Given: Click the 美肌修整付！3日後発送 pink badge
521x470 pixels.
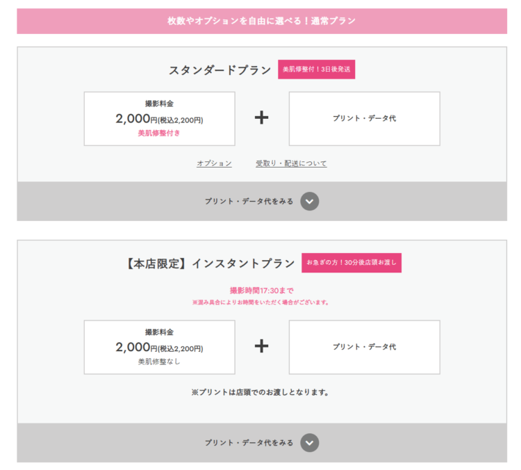Looking at the screenshot, I should 316,70.
